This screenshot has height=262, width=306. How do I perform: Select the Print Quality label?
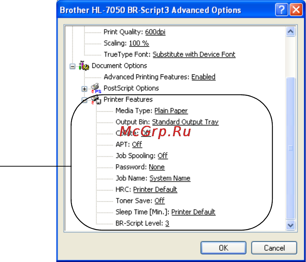click(124, 32)
